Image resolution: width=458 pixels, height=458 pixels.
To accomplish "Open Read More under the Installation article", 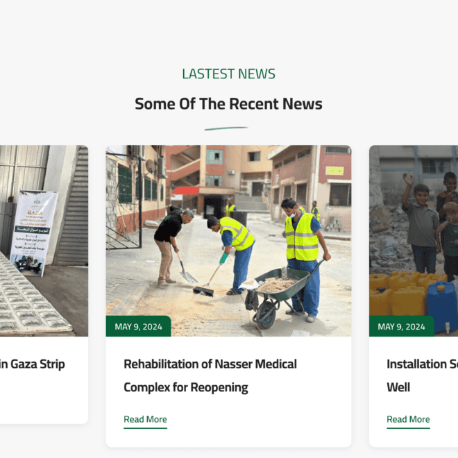I will click(x=408, y=419).
